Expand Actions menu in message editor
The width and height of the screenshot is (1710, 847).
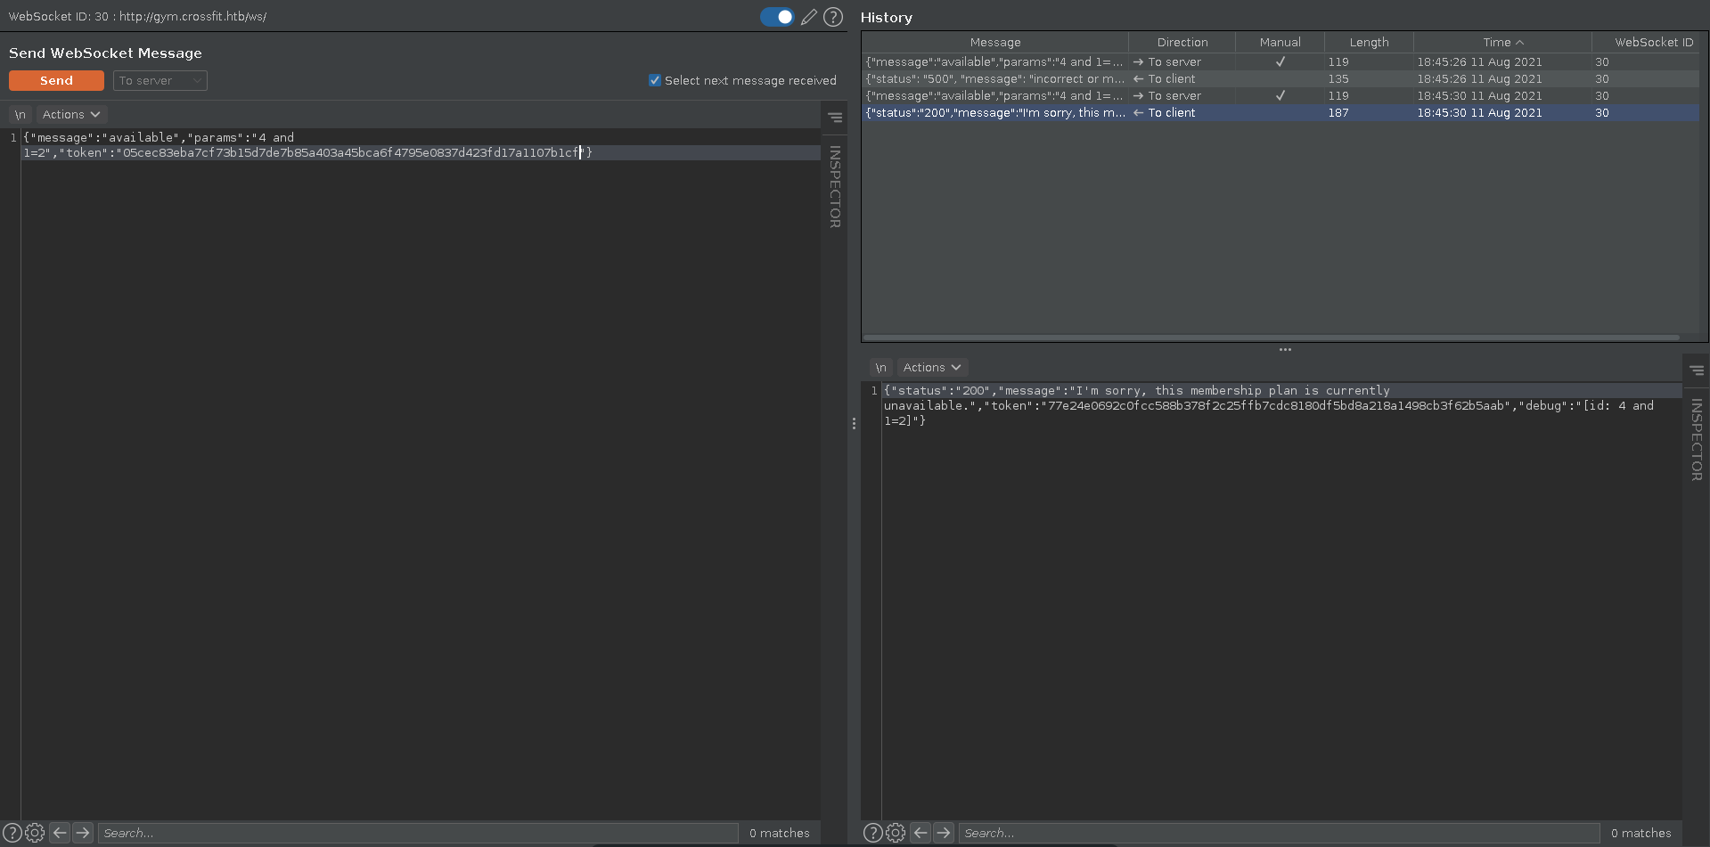(71, 115)
